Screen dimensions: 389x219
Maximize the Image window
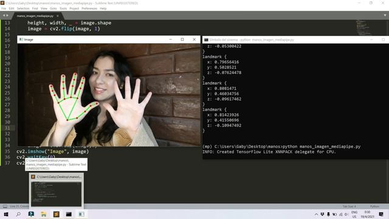[182, 40]
